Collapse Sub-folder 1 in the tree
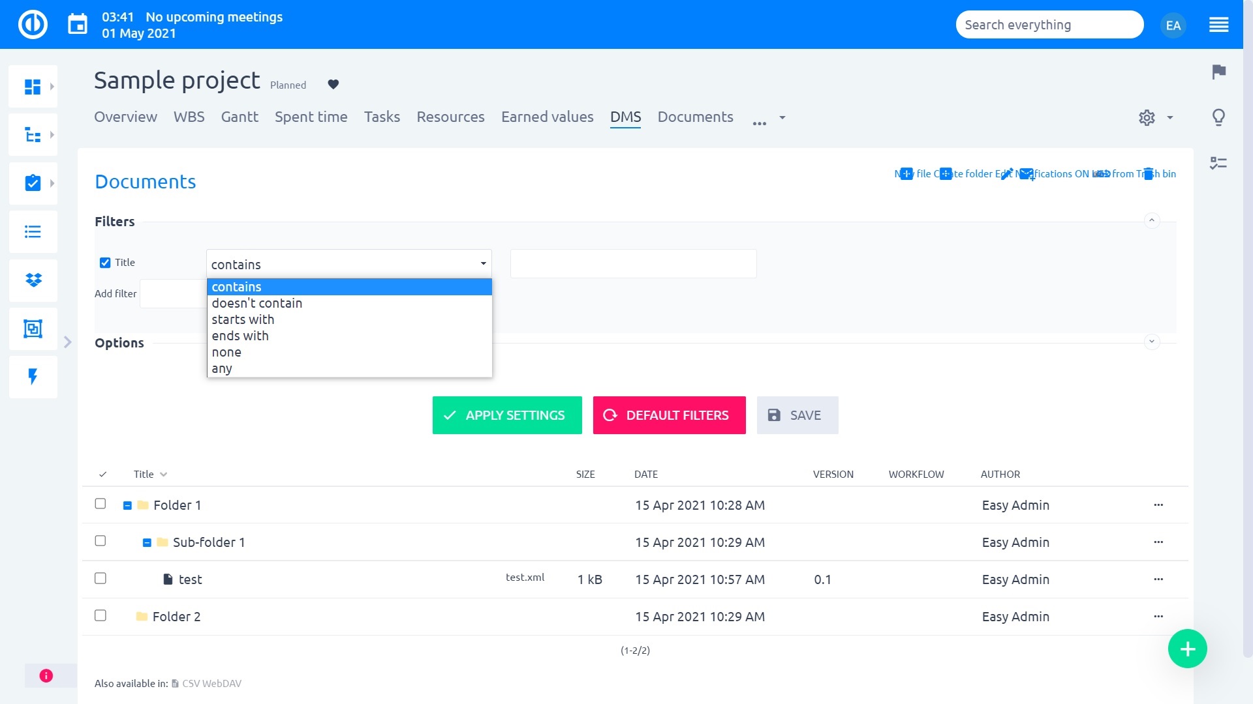Viewport: 1253px width, 704px height. (146, 542)
